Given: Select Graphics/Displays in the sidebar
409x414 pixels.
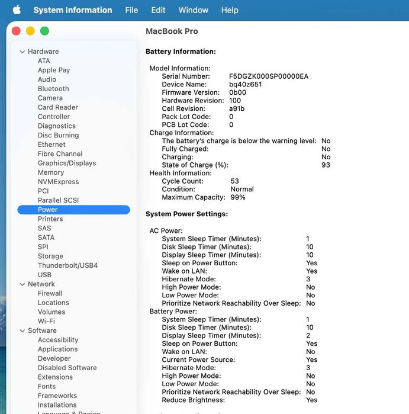Looking at the screenshot, I should (67, 163).
